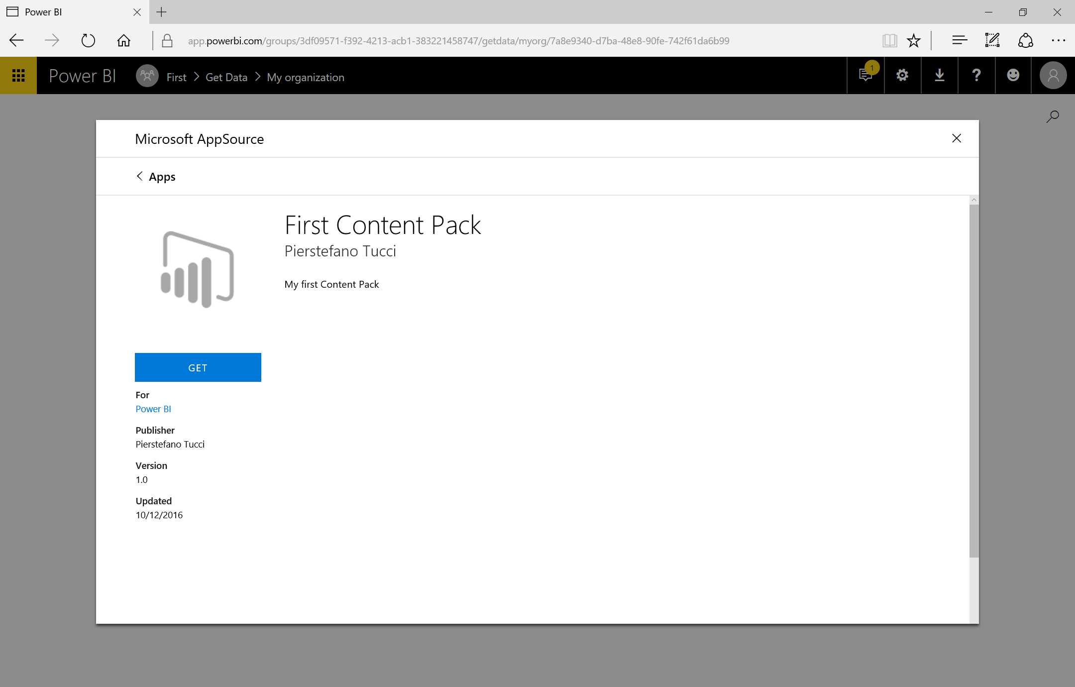The image size is (1075, 687).
Task: Start a Web Note annotation in Edge
Action: (x=992, y=40)
